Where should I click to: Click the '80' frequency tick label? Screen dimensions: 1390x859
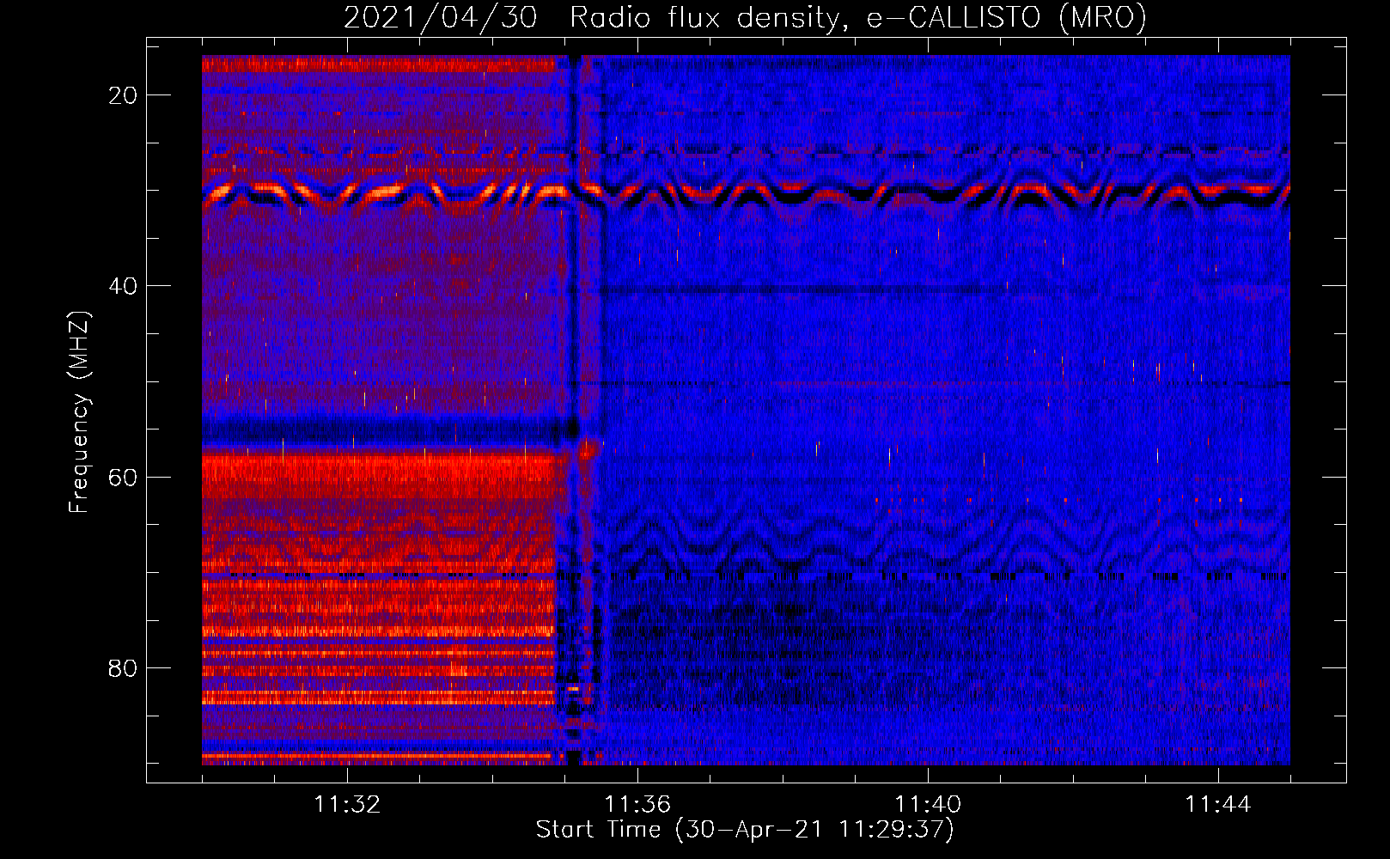tap(124, 667)
